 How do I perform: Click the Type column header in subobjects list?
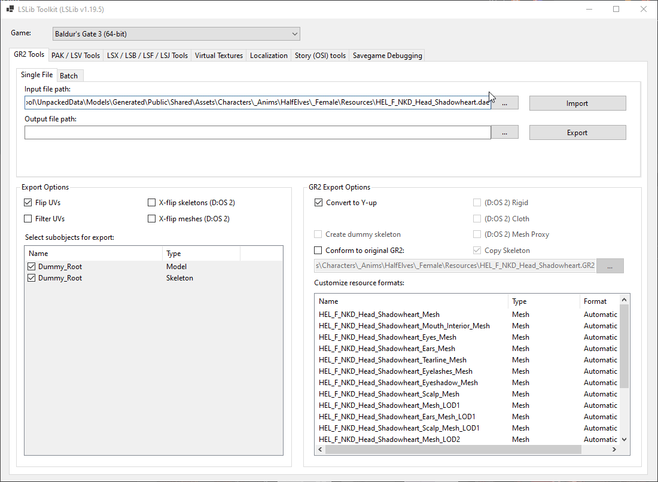pos(201,254)
